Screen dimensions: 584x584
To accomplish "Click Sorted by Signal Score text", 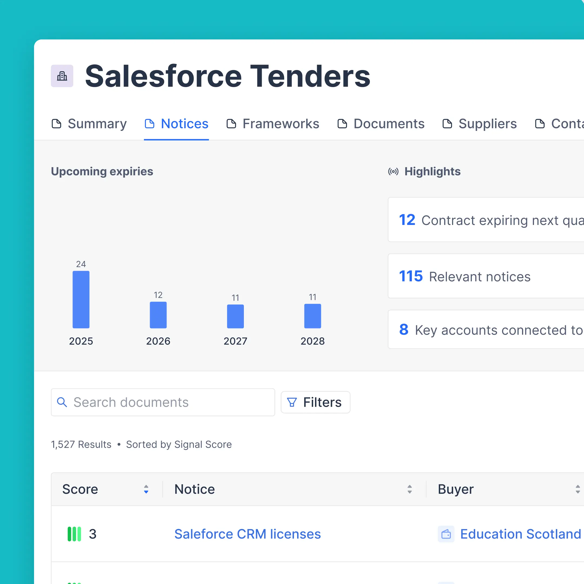I will click(x=179, y=444).
